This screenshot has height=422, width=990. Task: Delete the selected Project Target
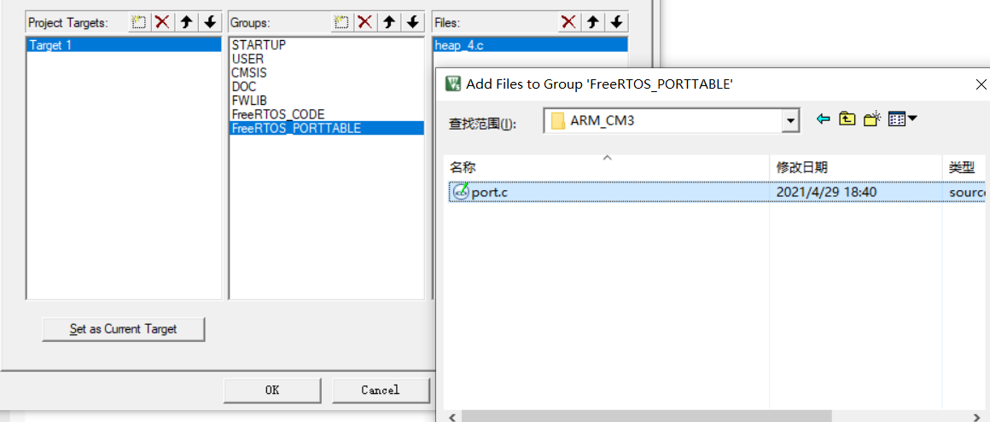(163, 23)
